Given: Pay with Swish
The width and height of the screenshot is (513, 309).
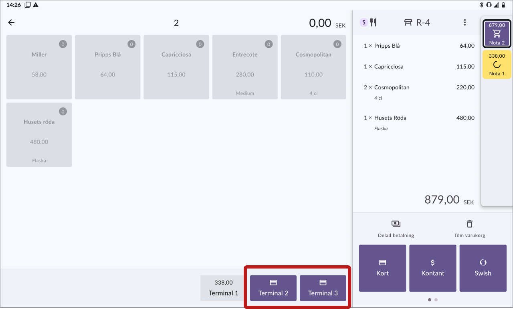Looking at the screenshot, I should (x=483, y=268).
